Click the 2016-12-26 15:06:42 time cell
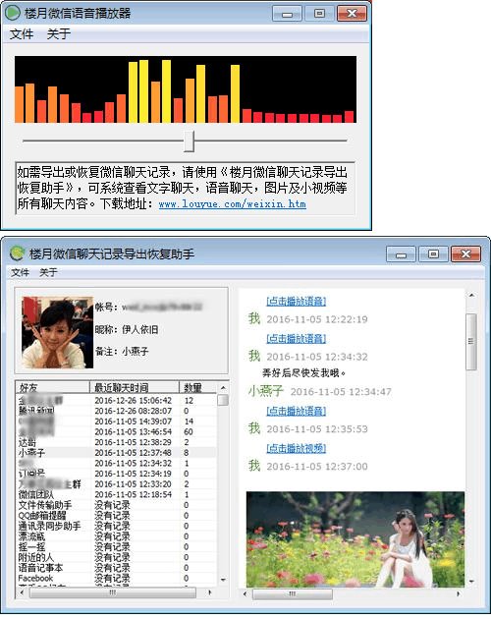Screen dimensions: 491x619 tap(133, 400)
